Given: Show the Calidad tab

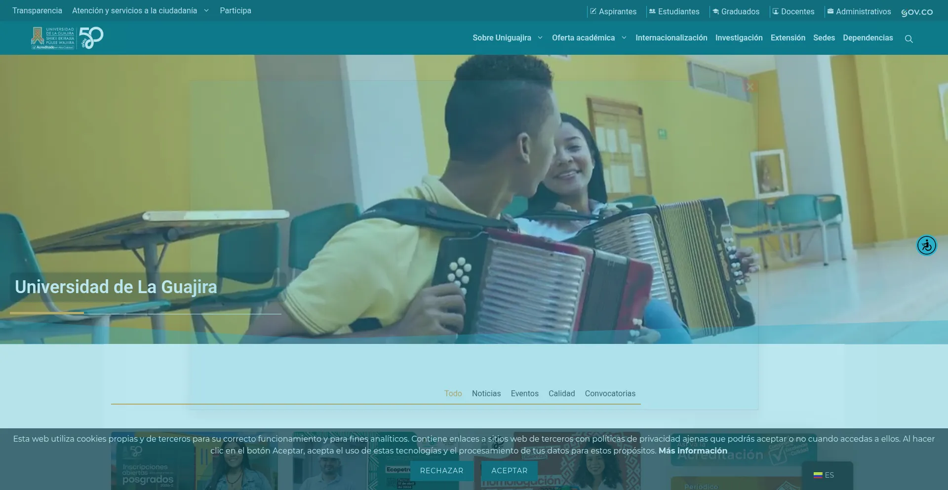Looking at the screenshot, I should click(x=562, y=393).
